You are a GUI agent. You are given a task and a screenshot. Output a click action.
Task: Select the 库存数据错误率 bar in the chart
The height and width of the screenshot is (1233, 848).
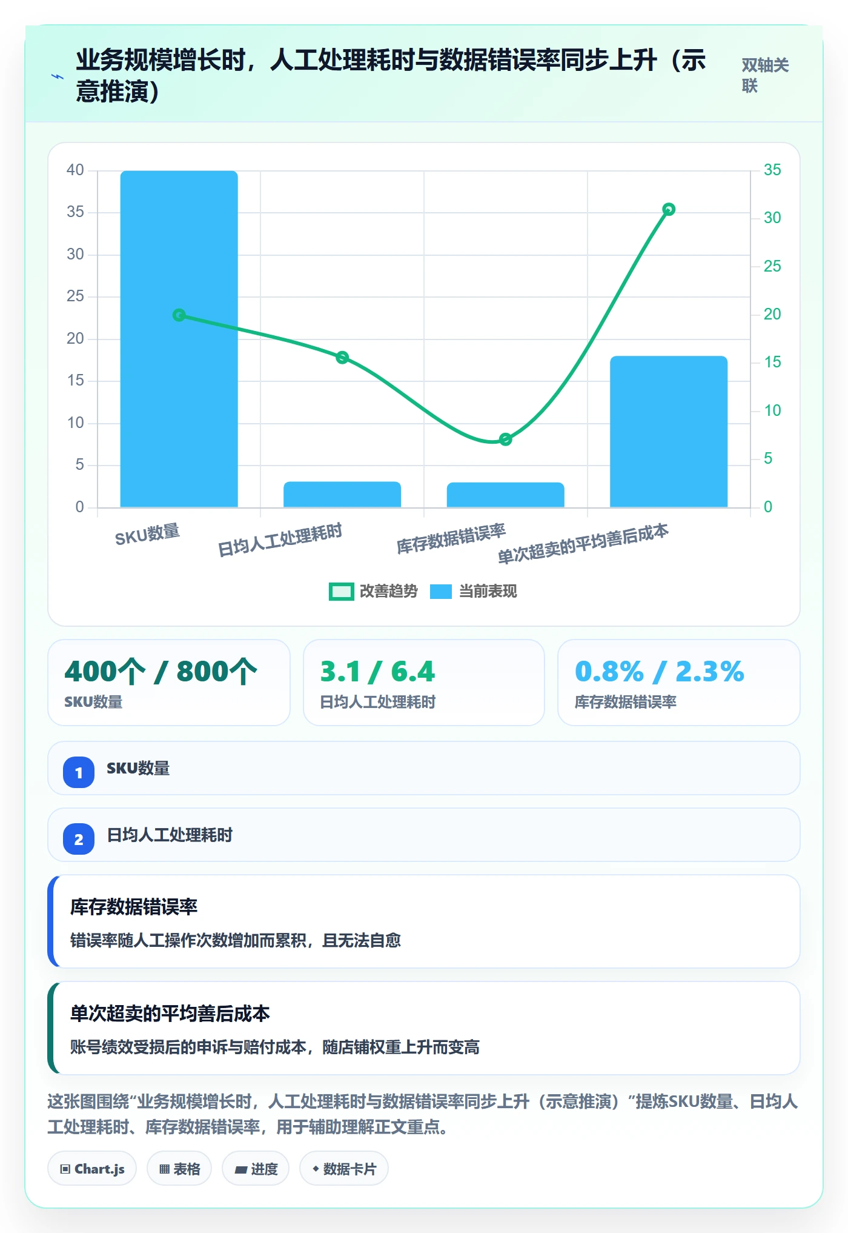(506, 495)
